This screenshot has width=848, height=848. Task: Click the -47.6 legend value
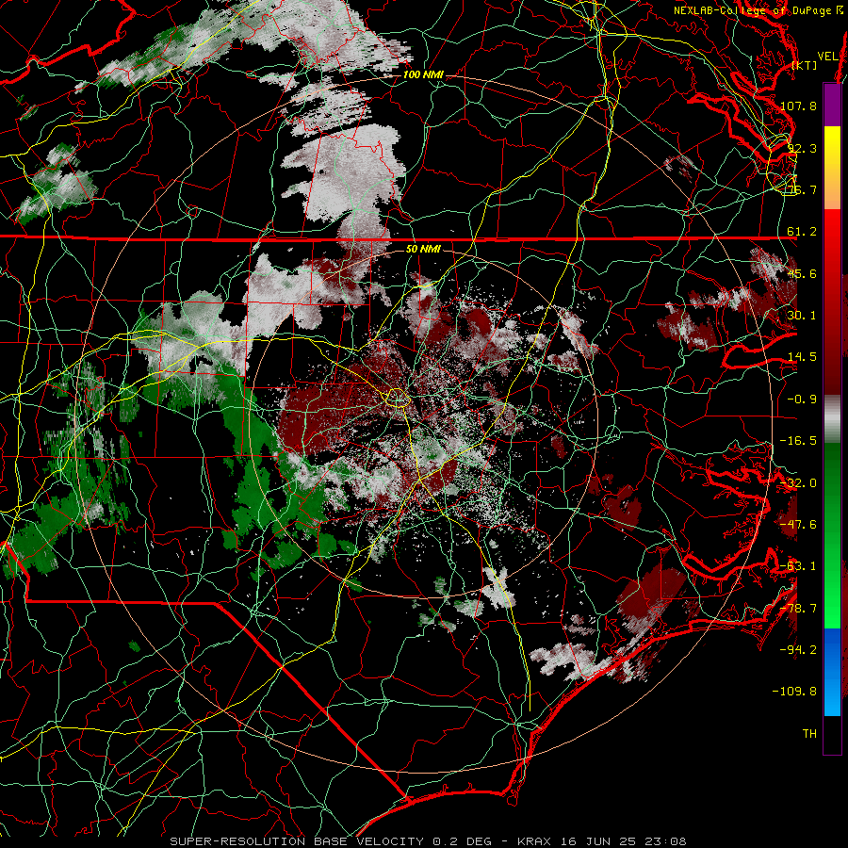(x=798, y=525)
